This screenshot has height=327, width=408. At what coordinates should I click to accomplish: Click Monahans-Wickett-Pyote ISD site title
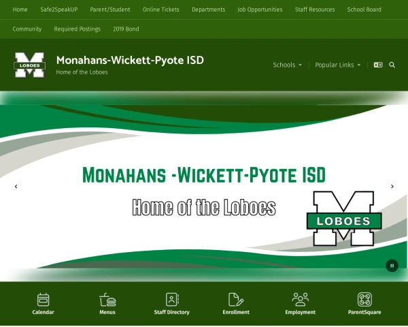point(130,60)
